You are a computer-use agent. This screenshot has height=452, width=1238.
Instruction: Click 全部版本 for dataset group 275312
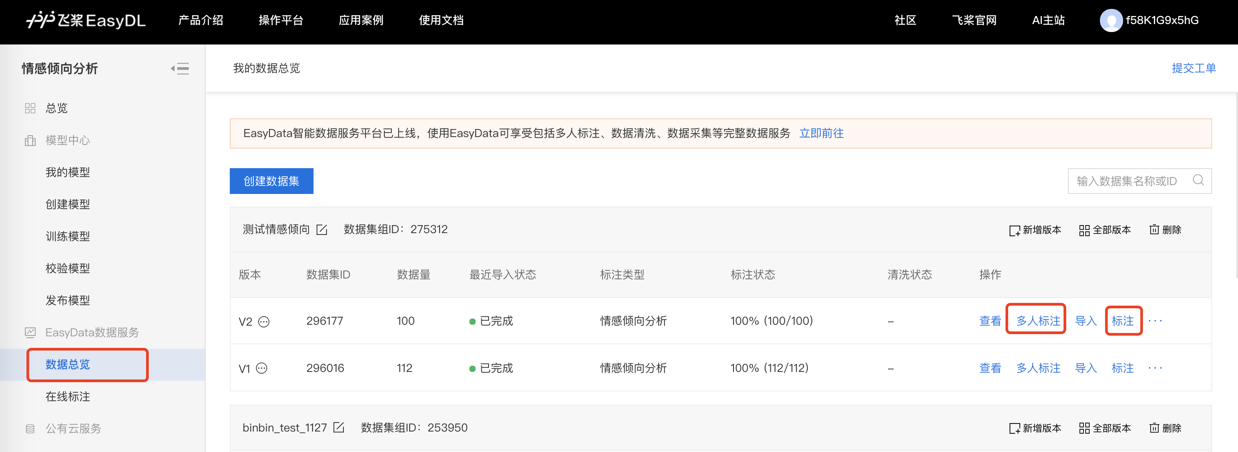(x=1105, y=230)
